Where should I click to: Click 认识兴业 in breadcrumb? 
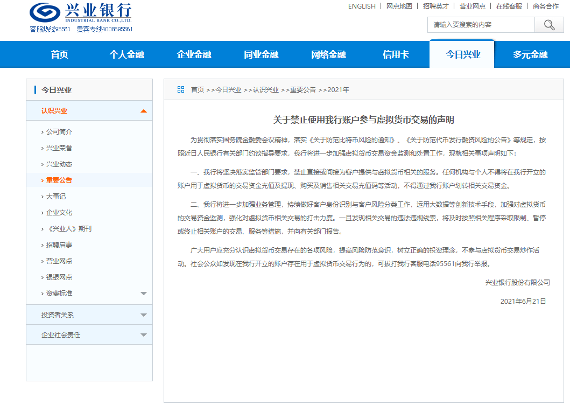(x=266, y=89)
